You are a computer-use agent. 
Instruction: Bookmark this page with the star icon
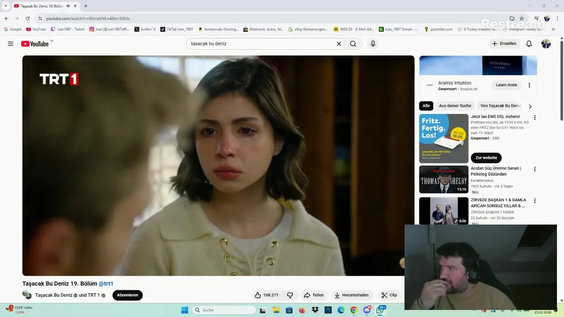(522, 18)
